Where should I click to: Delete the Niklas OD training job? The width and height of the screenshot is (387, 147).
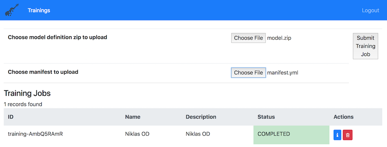pos(348,135)
